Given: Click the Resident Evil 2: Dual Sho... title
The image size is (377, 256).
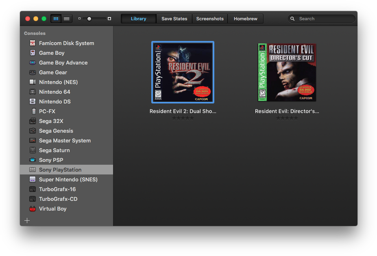Looking at the screenshot, I should point(183,111).
